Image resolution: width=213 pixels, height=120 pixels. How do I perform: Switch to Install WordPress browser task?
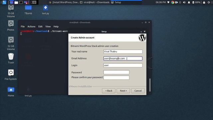click(64, 2)
